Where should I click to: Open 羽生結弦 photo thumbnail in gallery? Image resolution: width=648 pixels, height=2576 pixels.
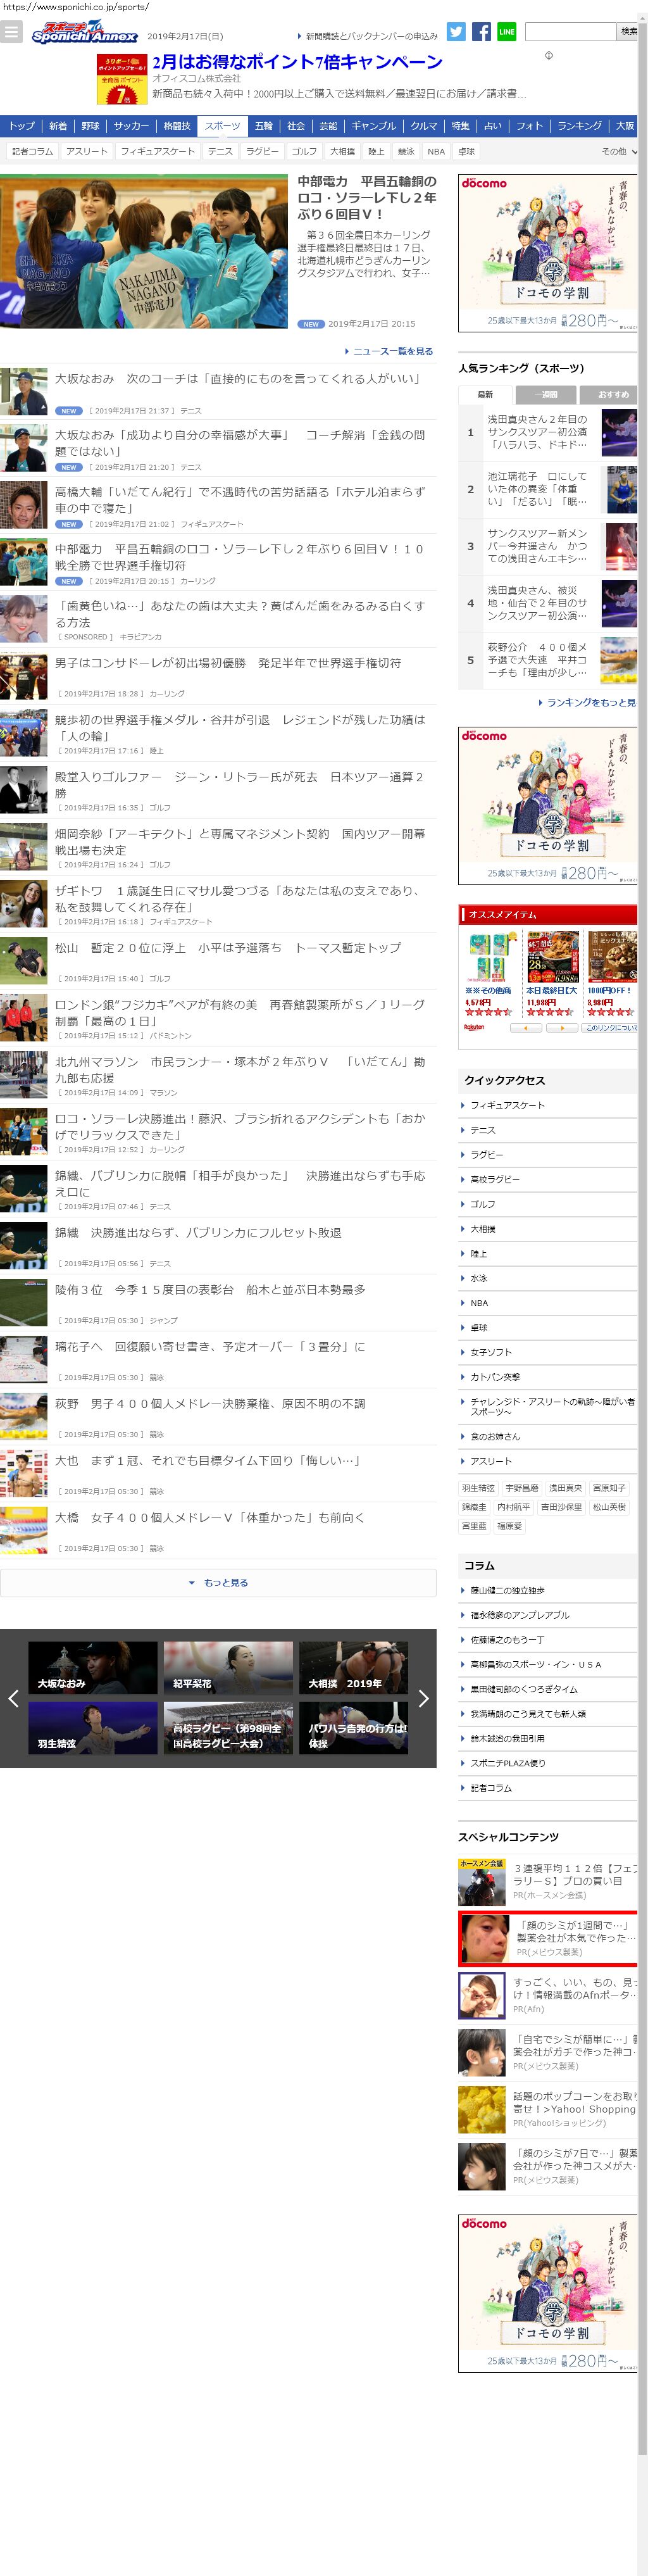click(93, 1728)
